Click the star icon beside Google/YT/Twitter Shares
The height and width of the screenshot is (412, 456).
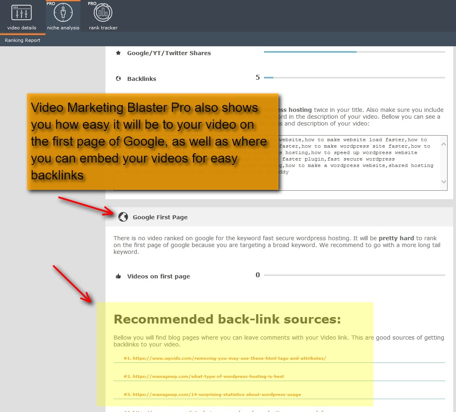point(118,53)
